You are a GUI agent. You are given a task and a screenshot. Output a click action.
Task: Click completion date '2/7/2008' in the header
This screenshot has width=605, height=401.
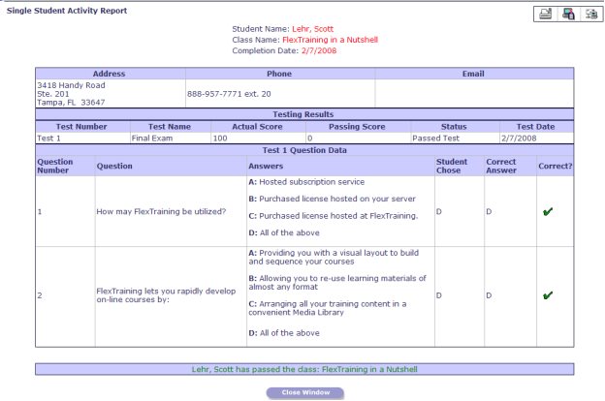click(x=319, y=50)
